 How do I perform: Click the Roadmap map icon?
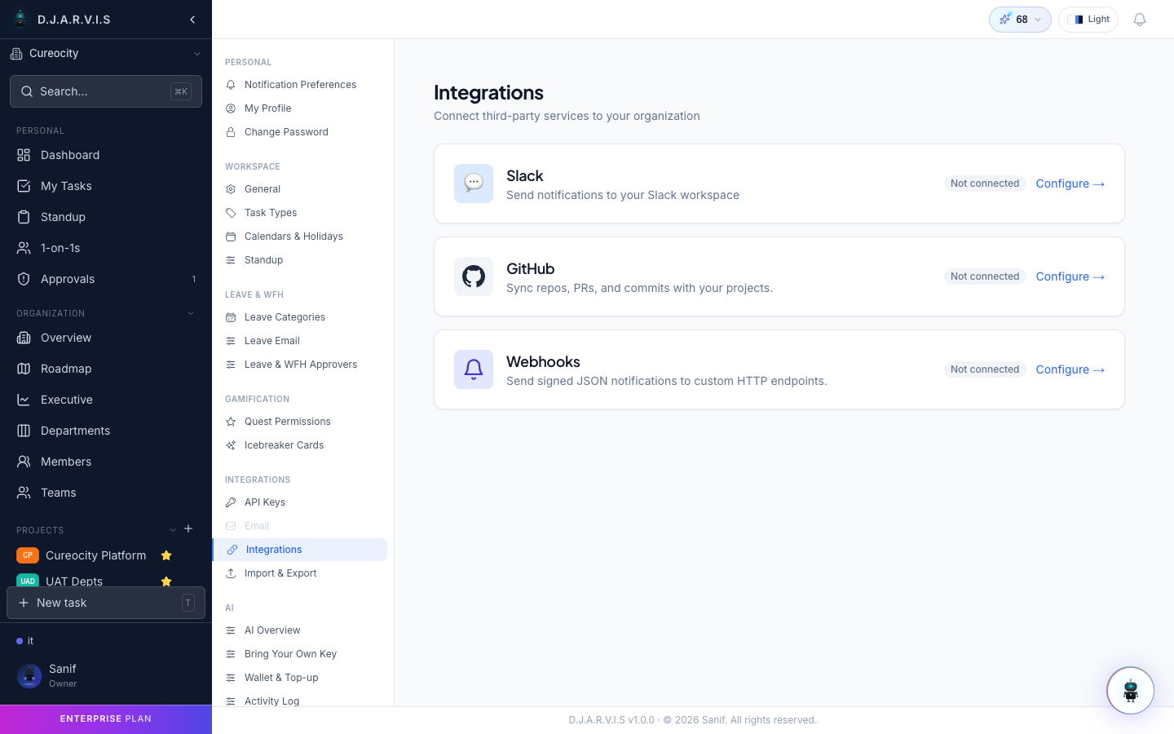coord(24,369)
